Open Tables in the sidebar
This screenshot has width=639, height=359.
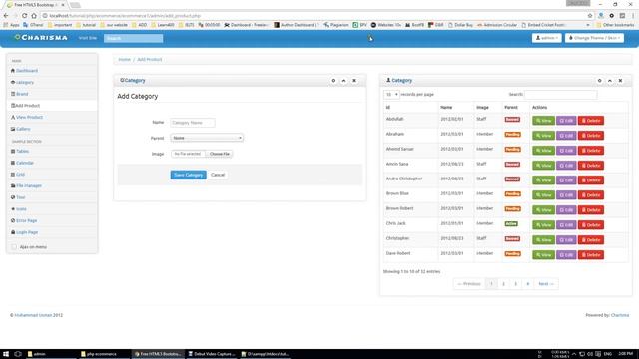[x=22, y=151]
